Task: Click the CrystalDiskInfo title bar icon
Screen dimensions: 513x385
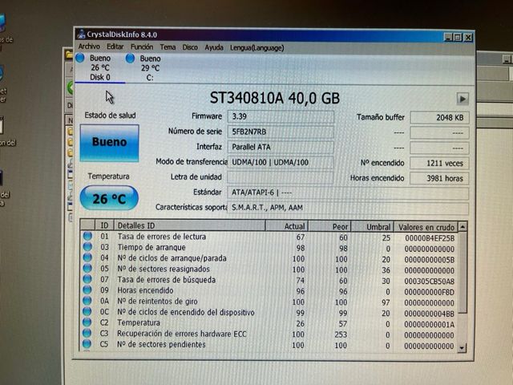Action: [x=81, y=34]
